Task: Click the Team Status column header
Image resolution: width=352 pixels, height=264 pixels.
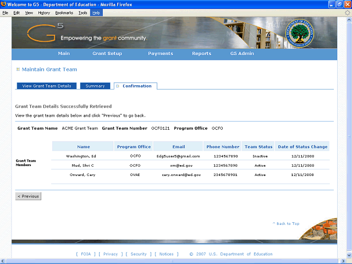Action: 258,147
